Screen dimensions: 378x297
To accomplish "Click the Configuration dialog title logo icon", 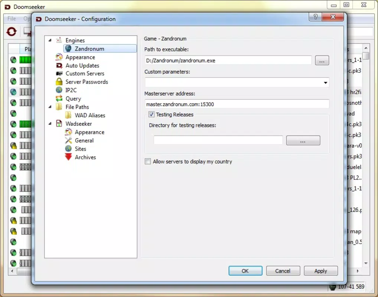I will tap(39, 19).
